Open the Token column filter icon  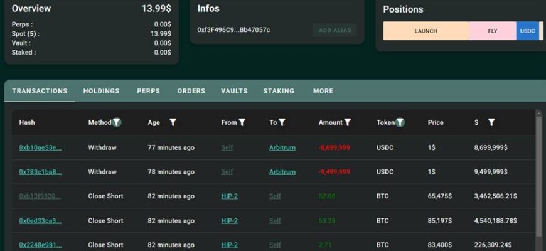click(x=400, y=122)
